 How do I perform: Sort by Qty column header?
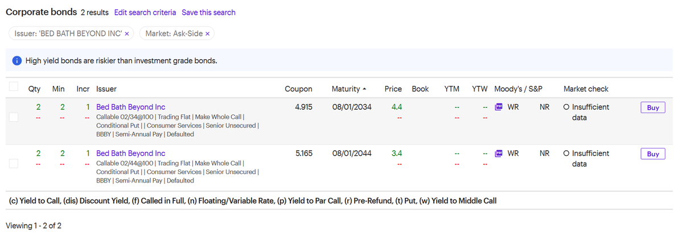pos(34,89)
